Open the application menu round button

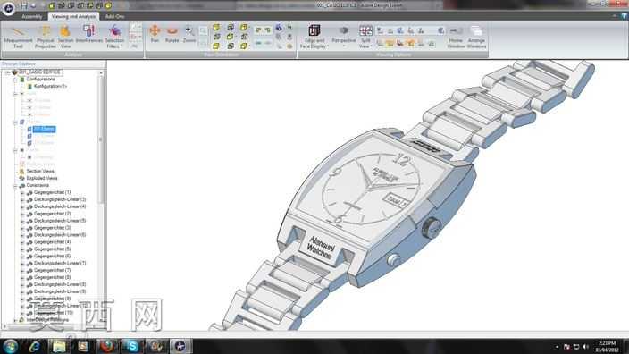(x=8, y=8)
